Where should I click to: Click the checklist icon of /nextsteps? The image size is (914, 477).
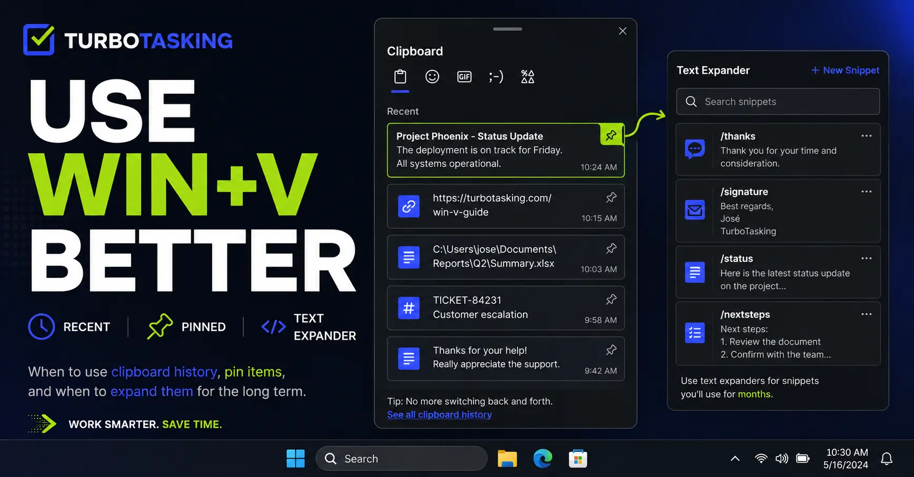pyautogui.click(x=695, y=333)
